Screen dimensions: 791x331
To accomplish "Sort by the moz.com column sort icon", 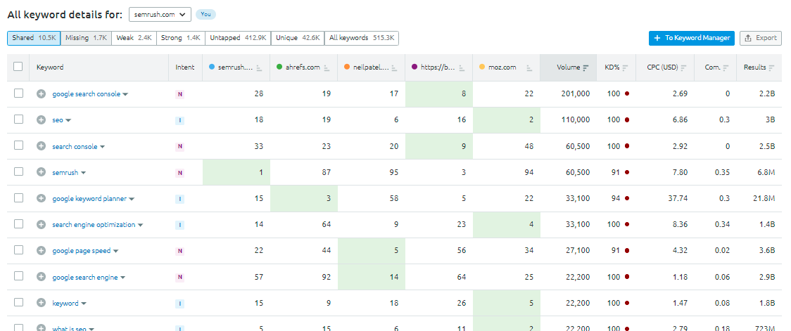I will coord(530,67).
